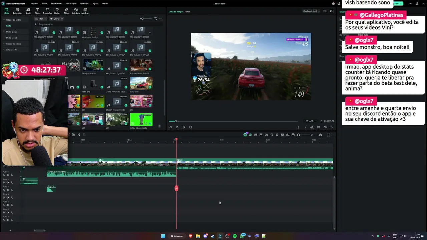Viewport: 427px width, 240px height.
Task: Mute the Áudio 7 track
Action: point(8,220)
